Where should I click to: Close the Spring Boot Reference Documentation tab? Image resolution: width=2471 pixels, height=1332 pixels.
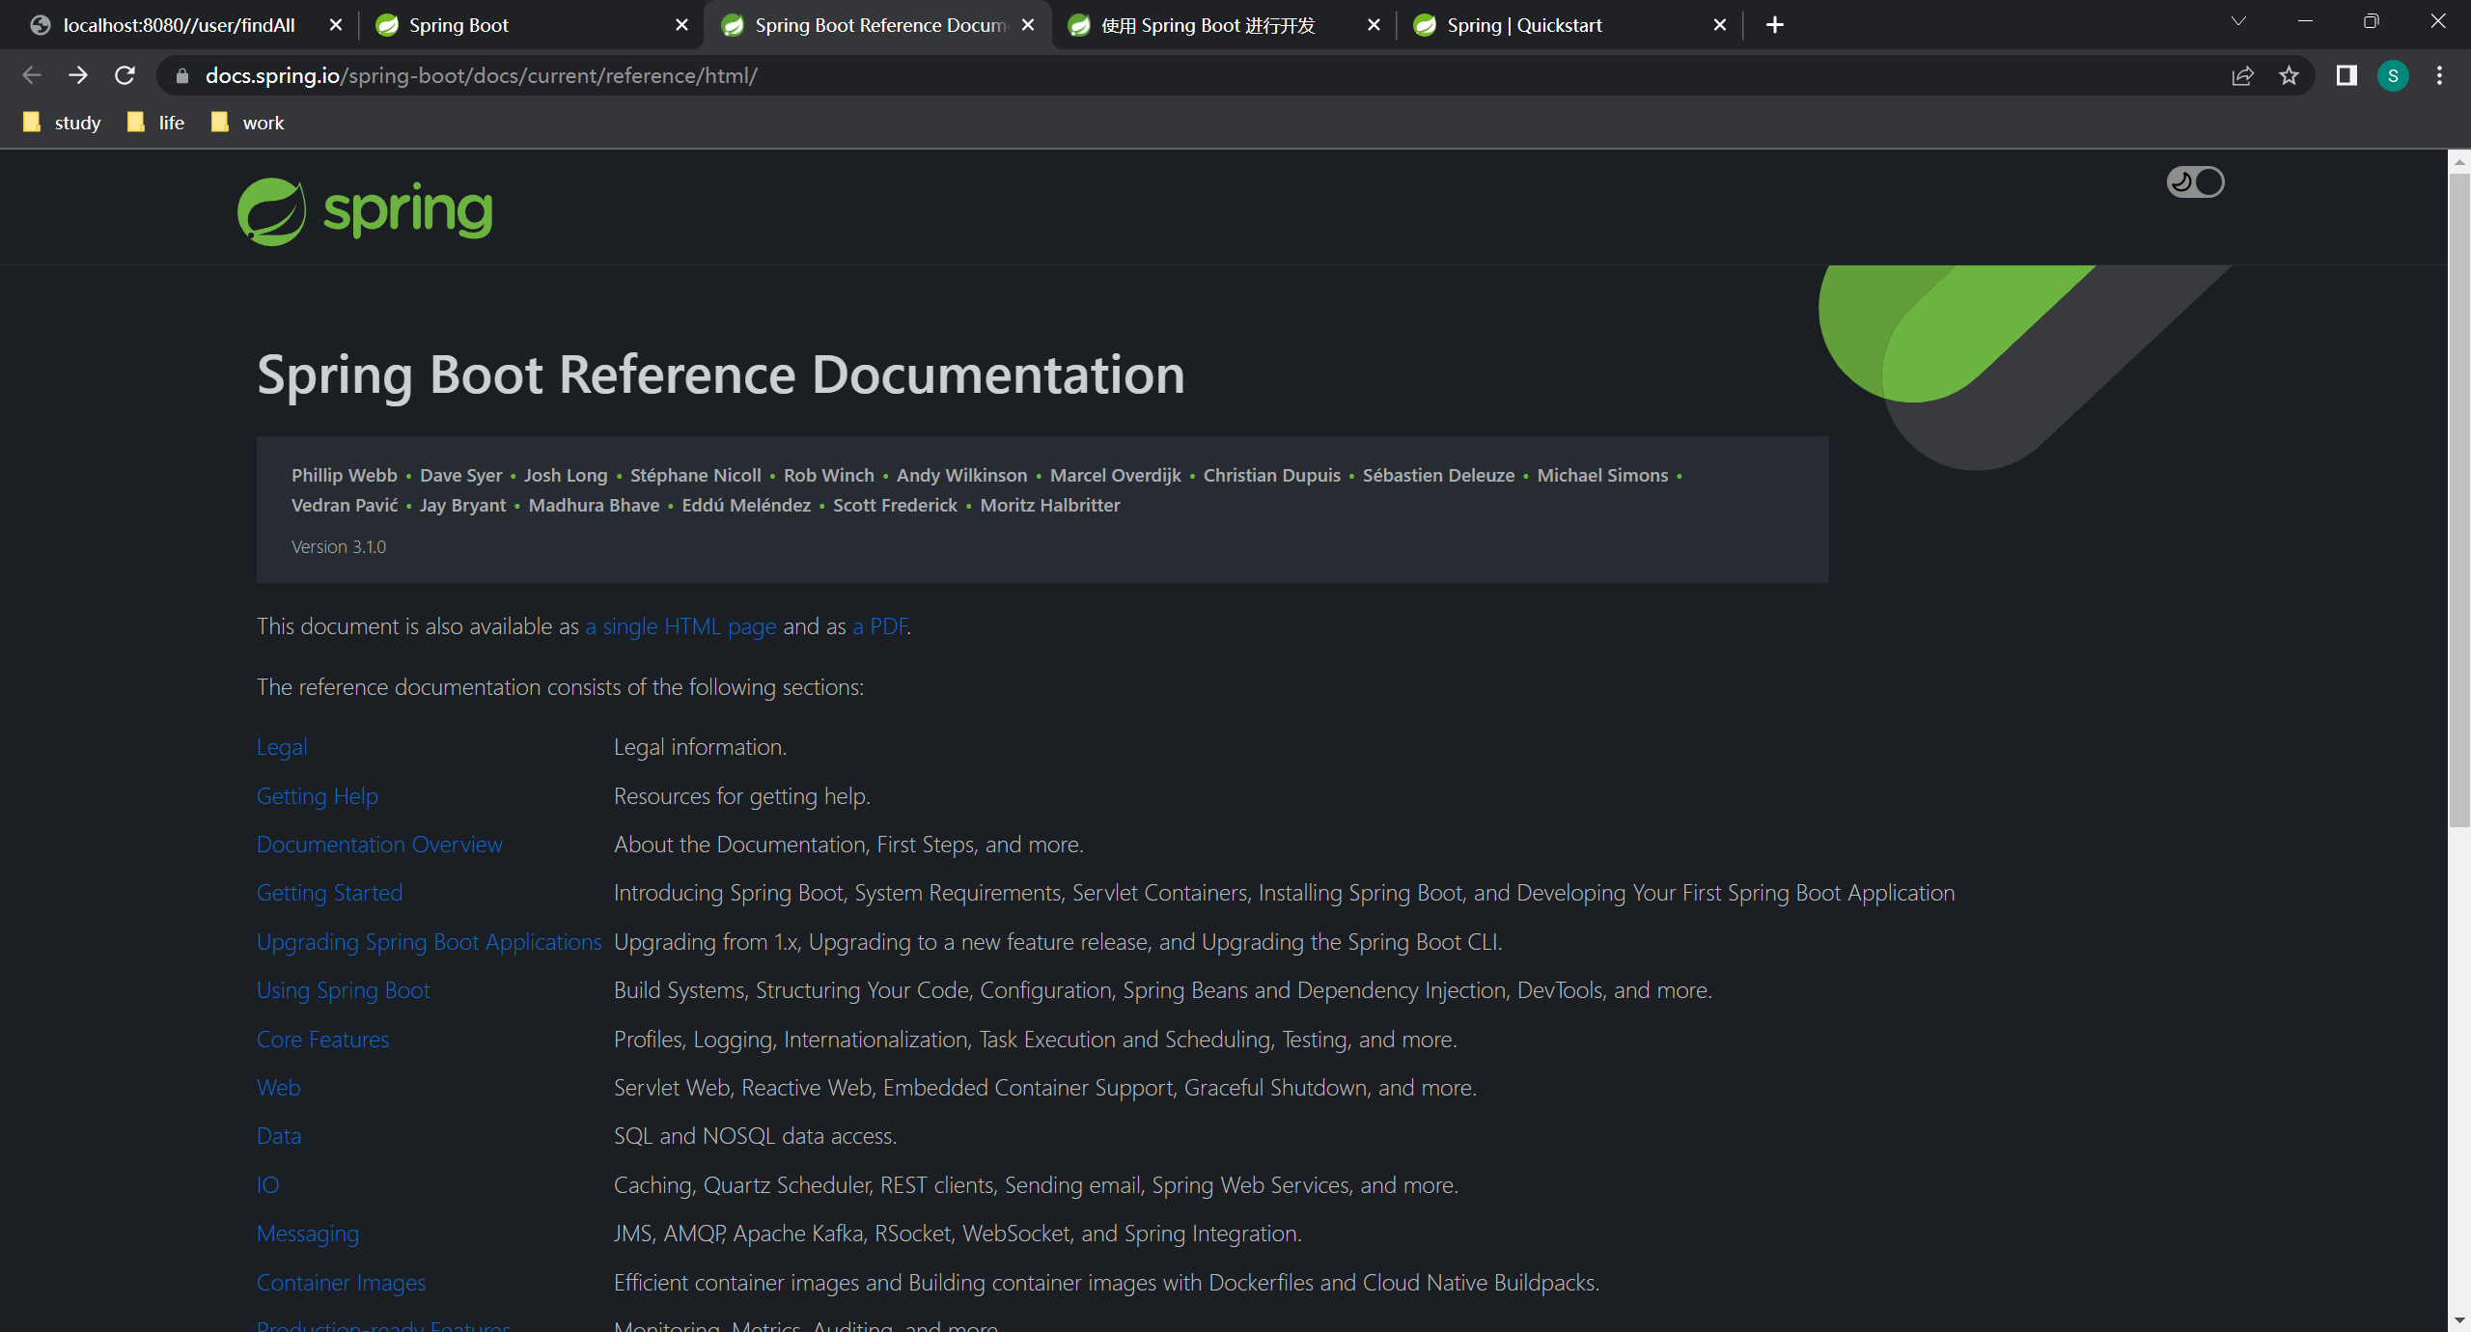tap(1028, 25)
